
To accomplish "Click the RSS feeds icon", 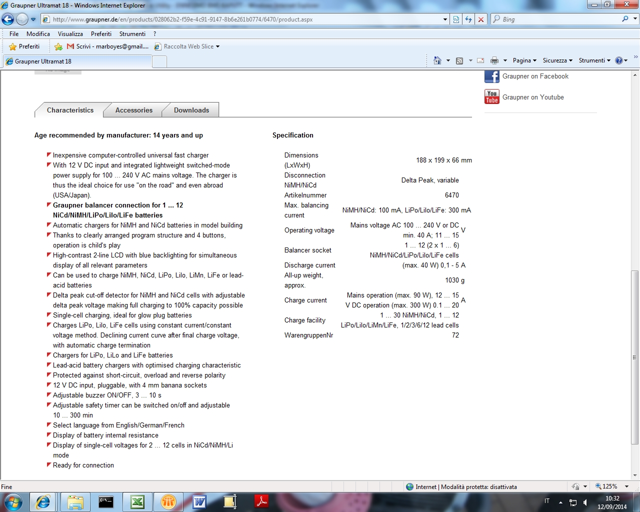I will [459, 60].
